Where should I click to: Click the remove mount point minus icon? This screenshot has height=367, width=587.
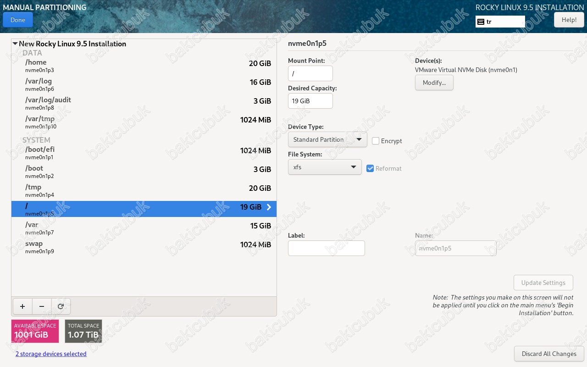[42, 306]
